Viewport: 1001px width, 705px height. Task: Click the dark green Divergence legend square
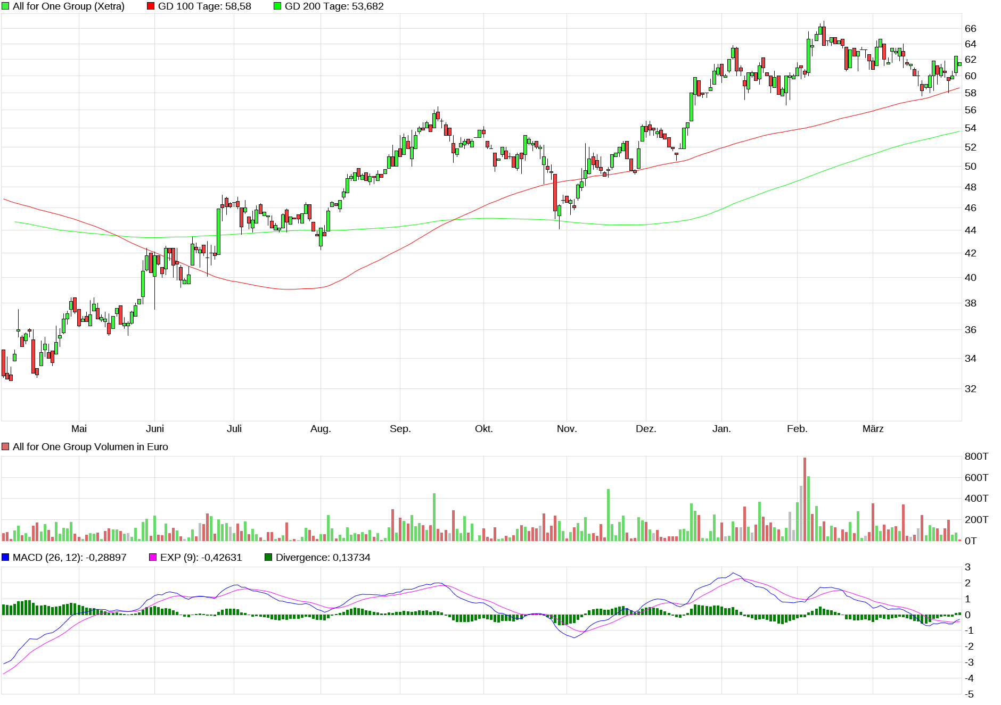(268, 558)
